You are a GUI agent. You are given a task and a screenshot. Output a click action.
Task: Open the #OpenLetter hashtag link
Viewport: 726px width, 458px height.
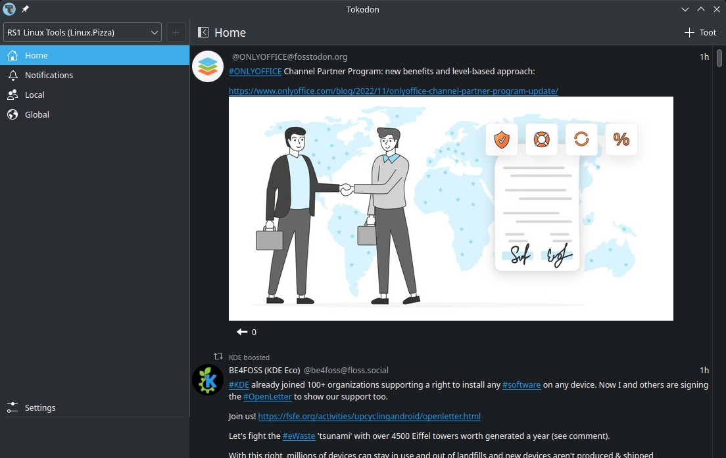click(267, 397)
